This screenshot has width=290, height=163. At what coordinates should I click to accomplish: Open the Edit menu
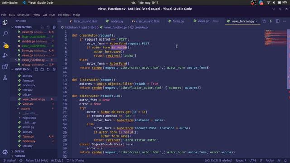(11, 15)
